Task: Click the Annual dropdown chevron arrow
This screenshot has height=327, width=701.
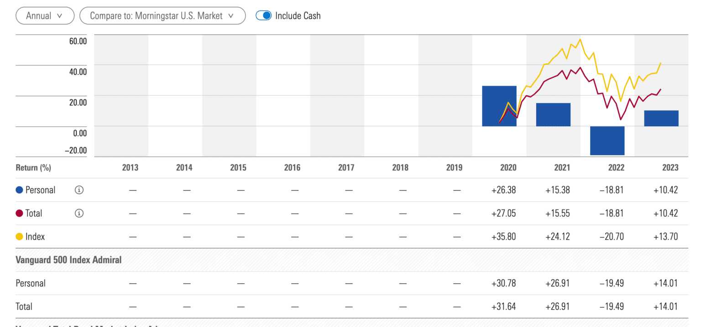Action: [x=60, y=16]
